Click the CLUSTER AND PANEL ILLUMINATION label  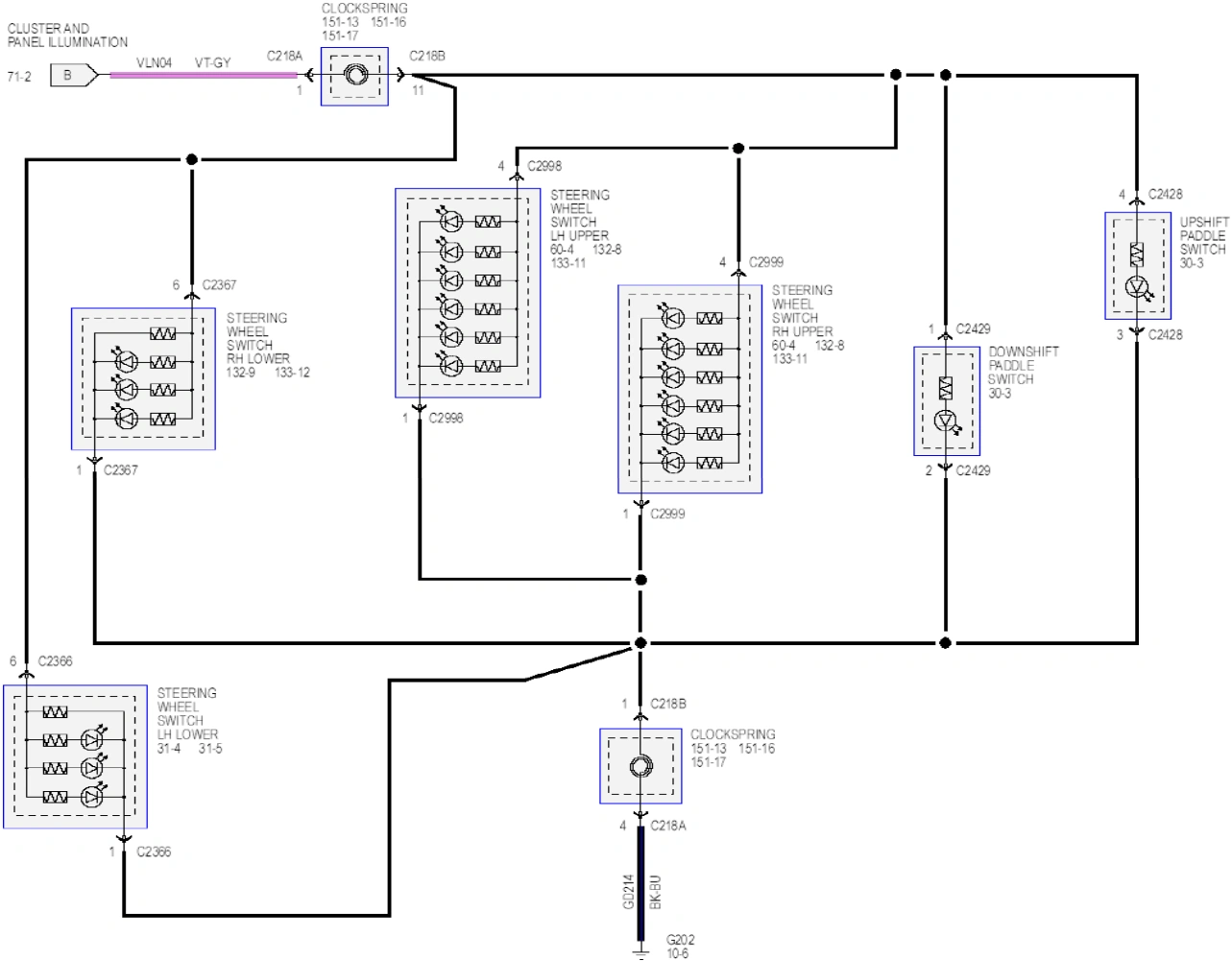point(67,36)
